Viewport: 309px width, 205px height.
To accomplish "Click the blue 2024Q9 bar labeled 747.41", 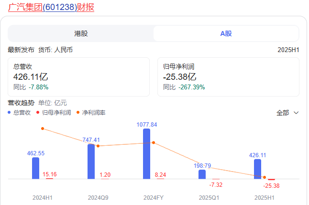I will tap(91, 162).
